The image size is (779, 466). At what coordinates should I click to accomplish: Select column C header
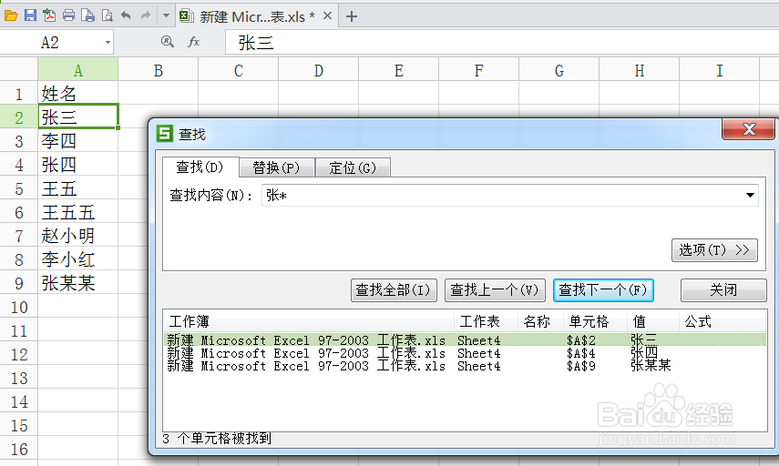tap(239, 70)
